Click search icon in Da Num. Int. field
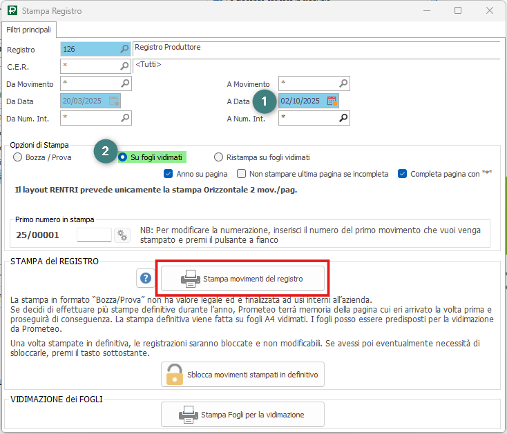This screenshot has height=434, width=507. coord(124,118)
